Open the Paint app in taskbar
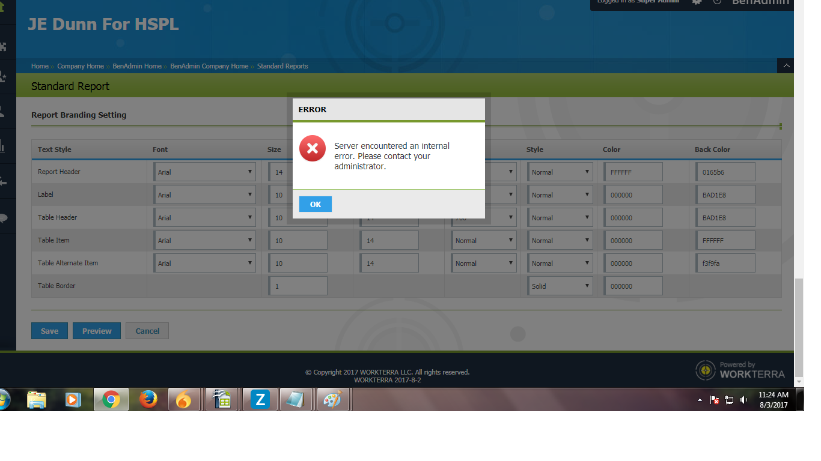Viewport: 821px width, 461px height. 332,399
